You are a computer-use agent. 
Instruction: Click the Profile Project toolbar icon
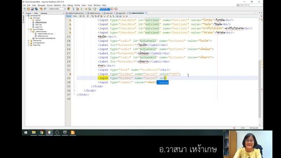[x=95, y=9]
